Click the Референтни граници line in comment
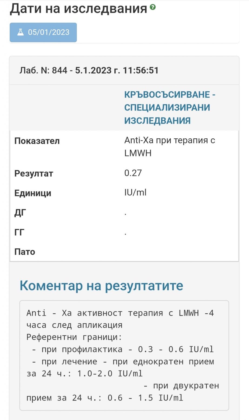This screenshot has width=249, height=420. coord(74,337)
